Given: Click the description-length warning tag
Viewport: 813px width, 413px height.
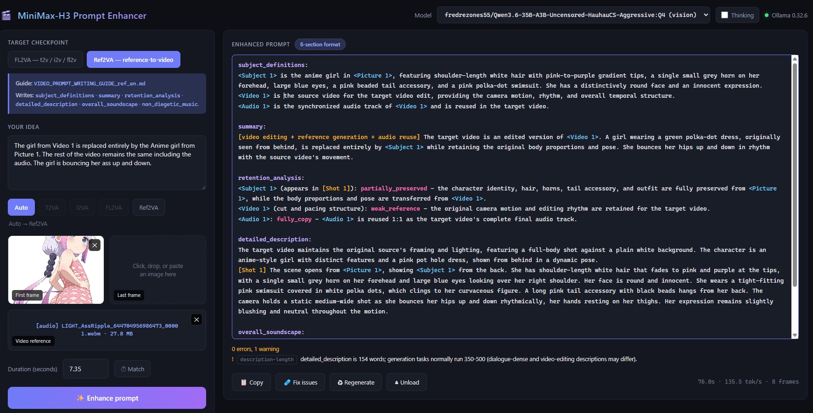Looking at the screenshot, I should click(267, 359).
